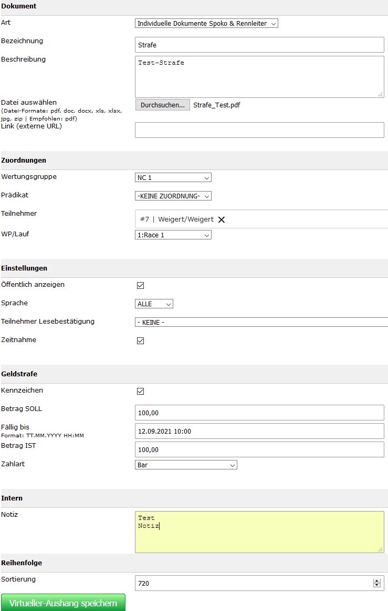This screenshot has width=388, height=611.
Task: Open the Art document type dropdown
Action: pyautogui.click(x=206, y=23)
